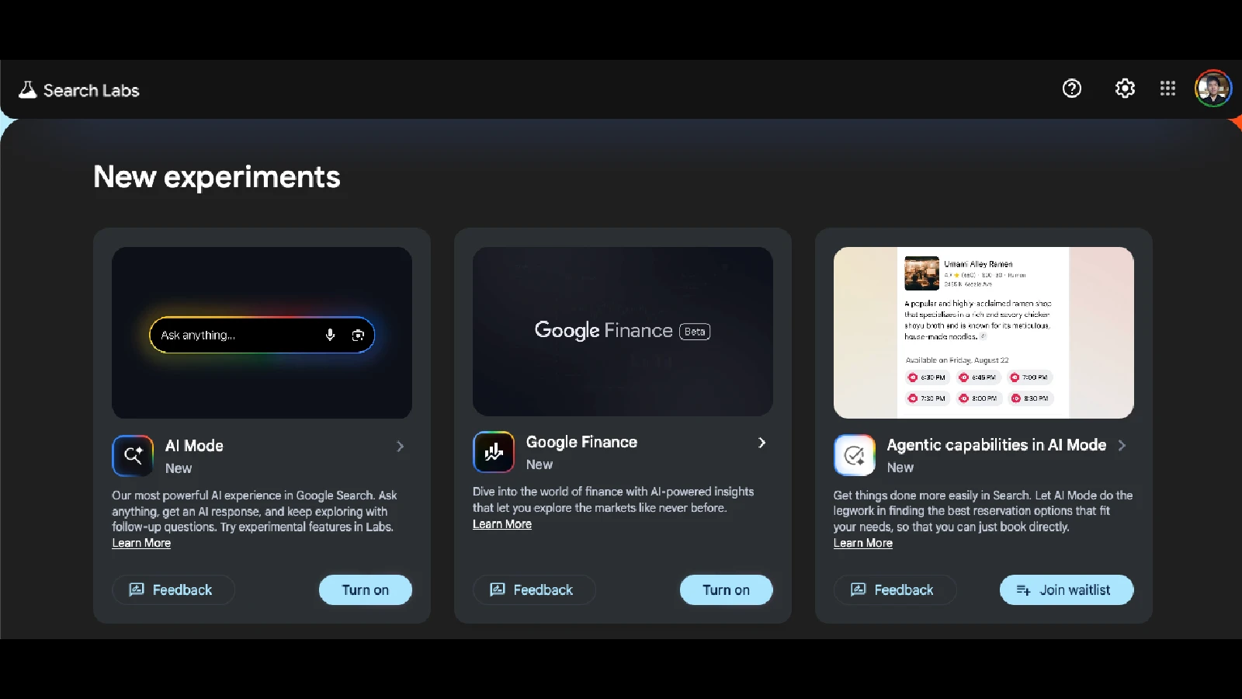Click the Ask anything search field
Screen dimensions: 1242x699
[x=262, y=335]
